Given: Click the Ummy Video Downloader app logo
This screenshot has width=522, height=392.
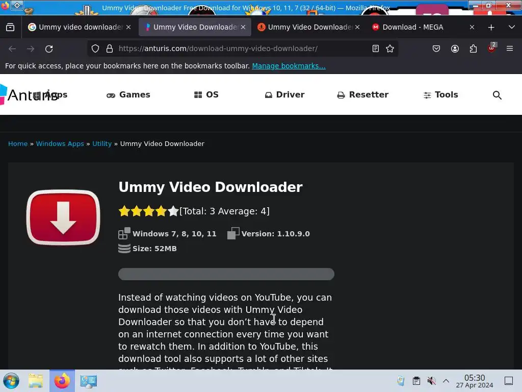Looking at the screenshot, I should coord(63,217).
